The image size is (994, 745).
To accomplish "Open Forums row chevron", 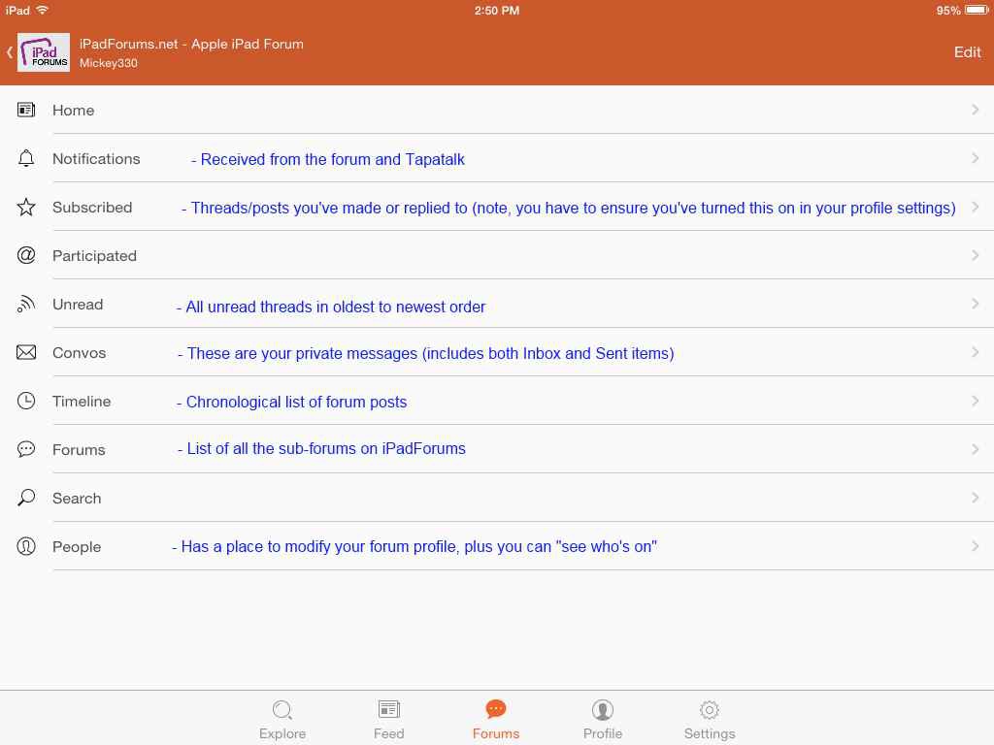I will 975,448.
